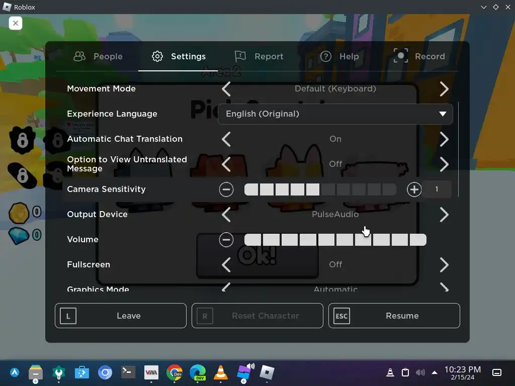This screenshot has height=386, width=515.
Task: Toggle Fullscreen with right arrow
Action: [x=444, y=265]
